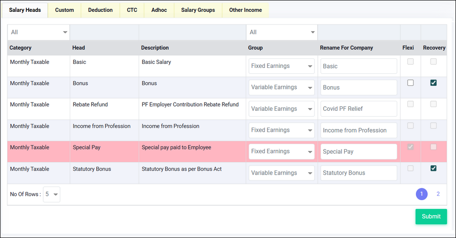
Task: Expand the Category filter dropdown
Action: [x=39, y=32]
